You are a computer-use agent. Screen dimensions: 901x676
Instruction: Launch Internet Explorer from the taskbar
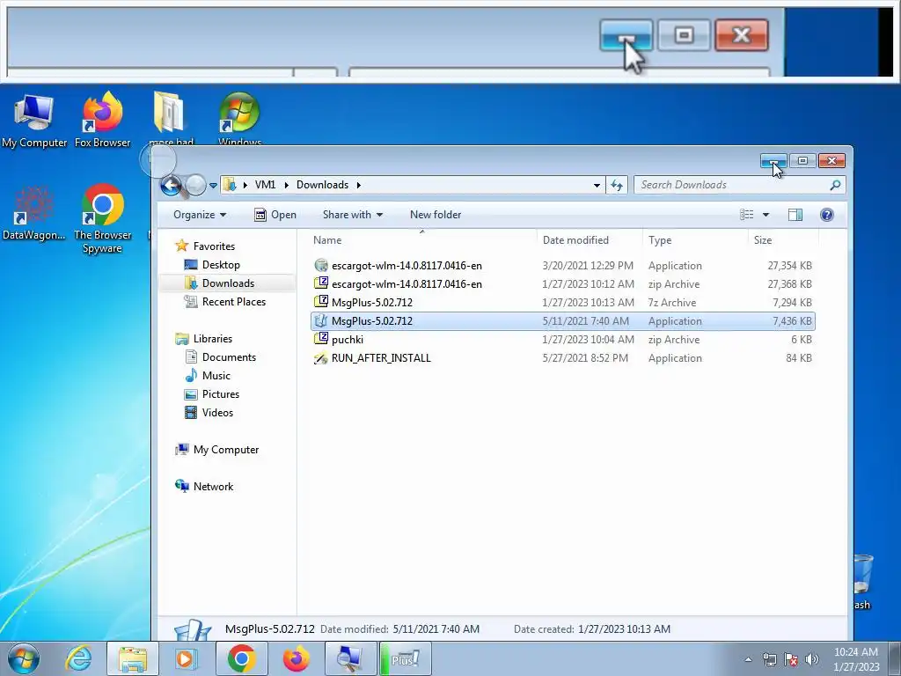pyautogui.click(x=78, y=658)
